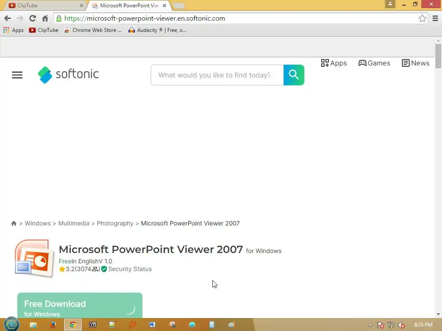Open 7-Zip from the taskbar
442x331 pixels.
(93, 325)
